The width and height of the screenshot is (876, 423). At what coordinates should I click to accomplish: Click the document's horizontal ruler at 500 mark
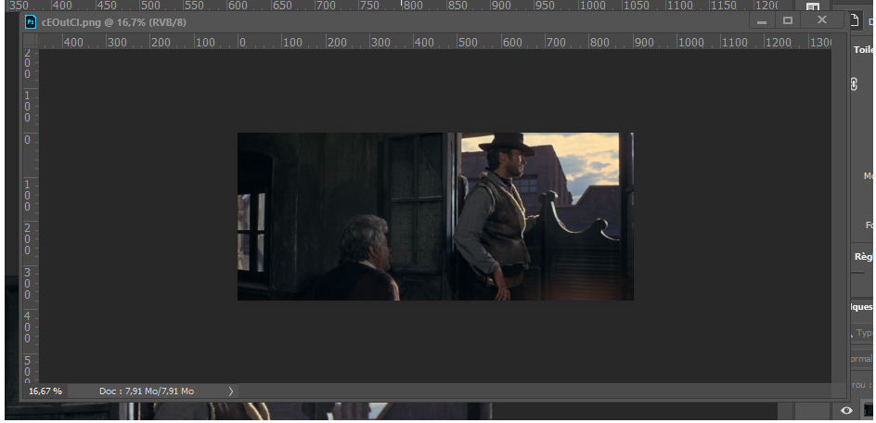(467, 42)
